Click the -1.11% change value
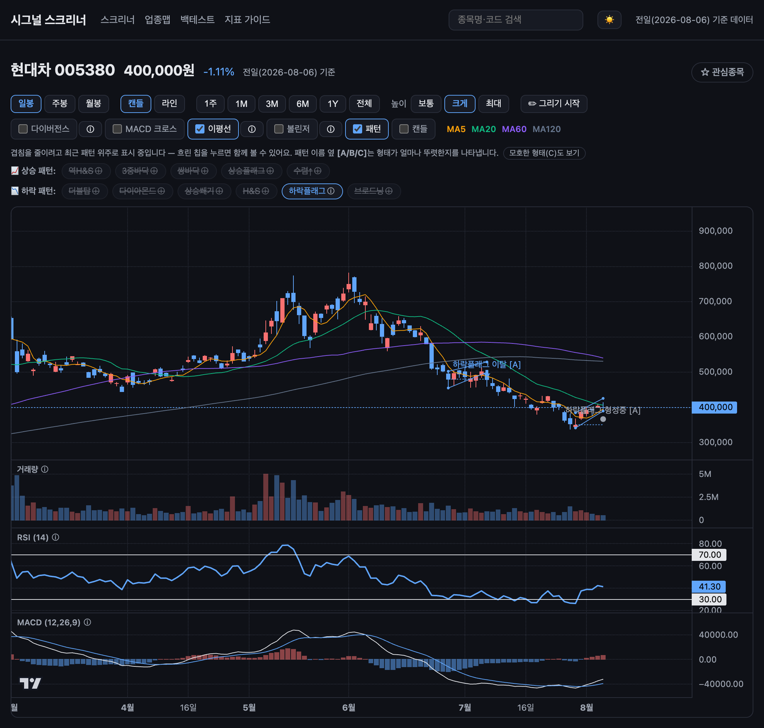Viewport: 764px width, 728px height. coord(219,72)
